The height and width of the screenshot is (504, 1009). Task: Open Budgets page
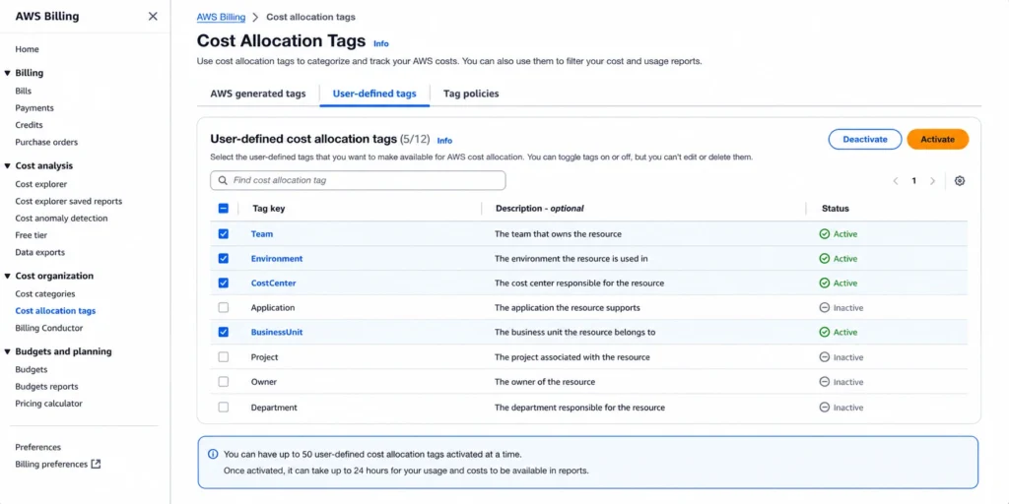click(x=32, y=370)
